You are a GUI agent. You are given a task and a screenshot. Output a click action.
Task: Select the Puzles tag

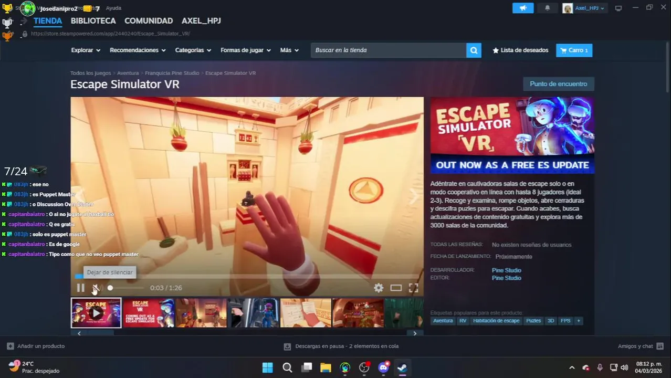[x=533, y=321]
